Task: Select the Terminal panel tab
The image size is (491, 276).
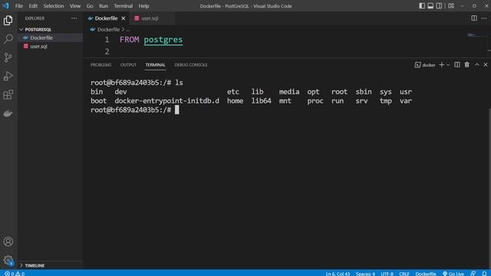Action: pyautogui.click(x=155, y=64)
